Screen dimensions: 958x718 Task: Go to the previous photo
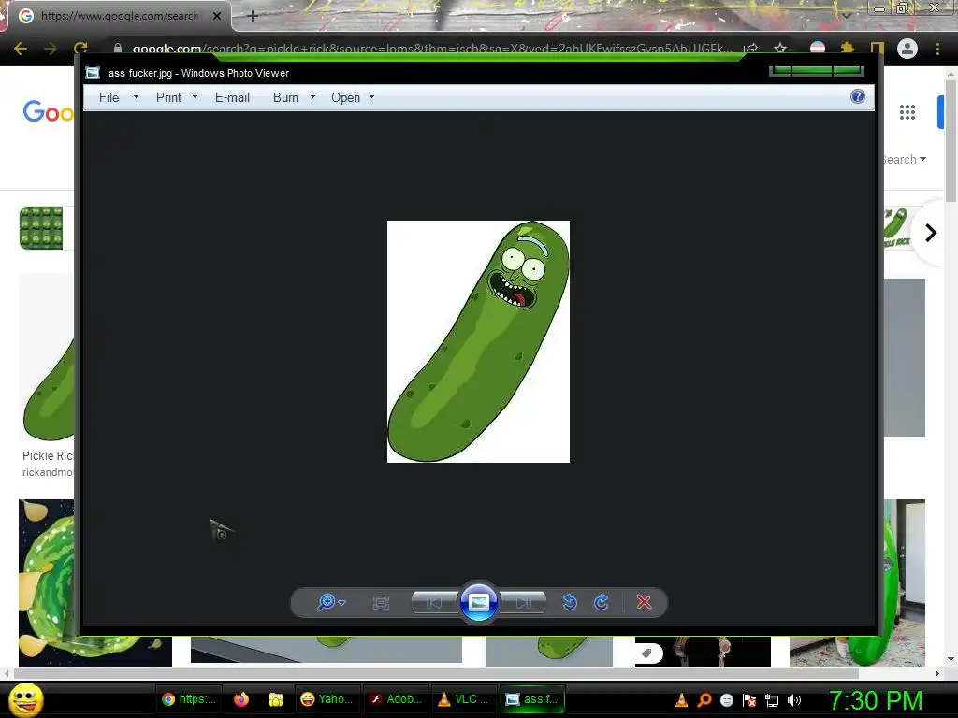pyautogui.click(x=434, y=603)
